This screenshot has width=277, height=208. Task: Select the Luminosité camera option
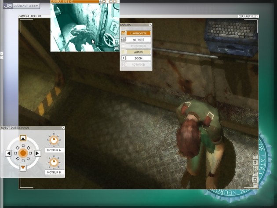tap(138, 33)
